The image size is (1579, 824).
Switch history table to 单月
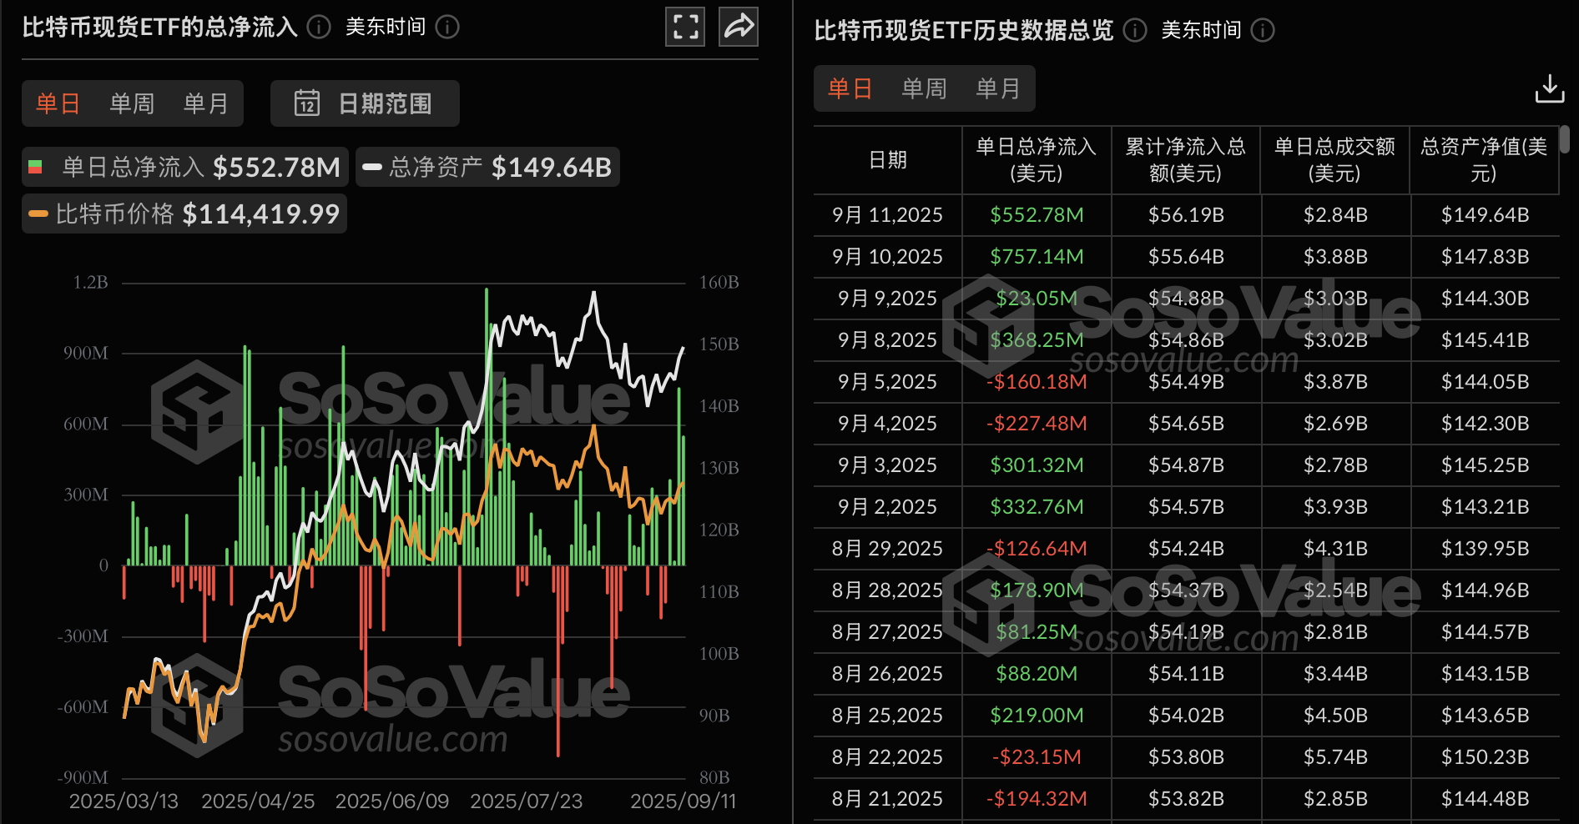(x=997, y=88)
